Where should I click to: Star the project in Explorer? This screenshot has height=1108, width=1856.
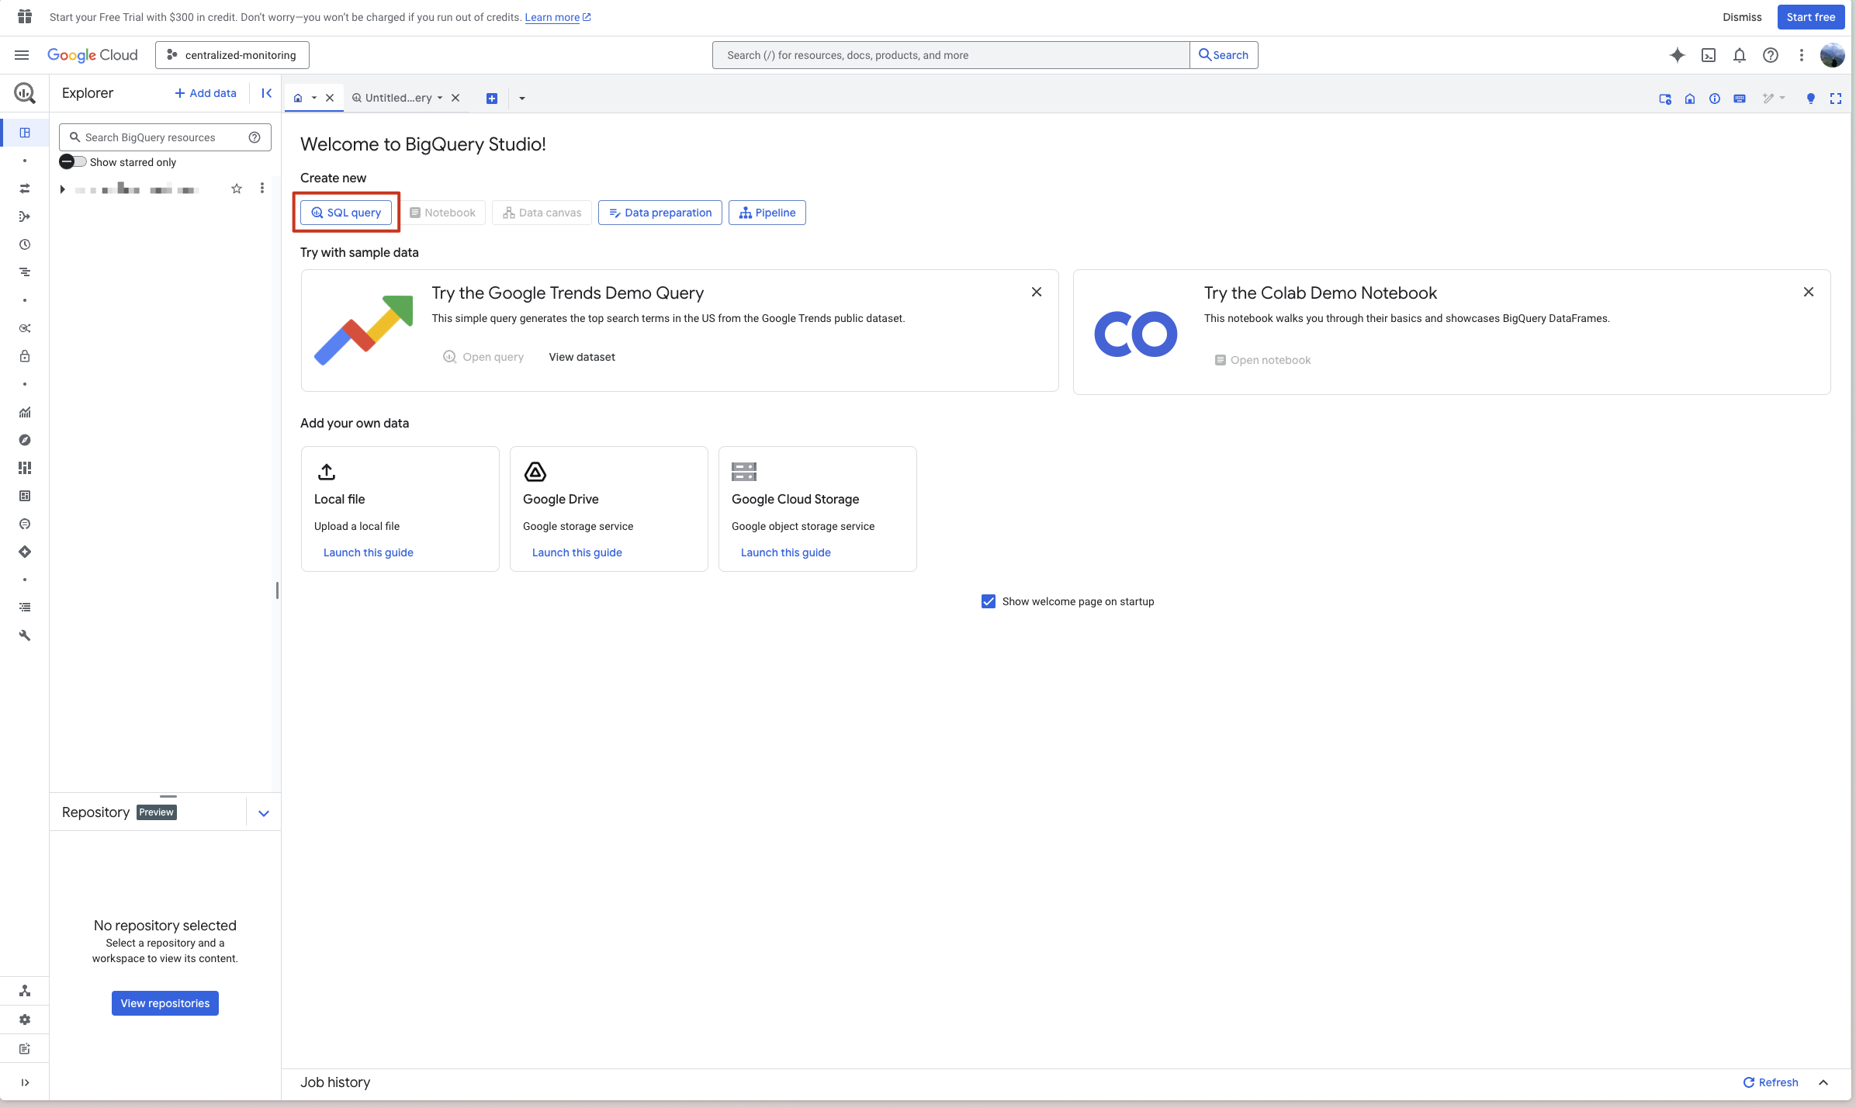pyautogui.click(x=237, y=189)
